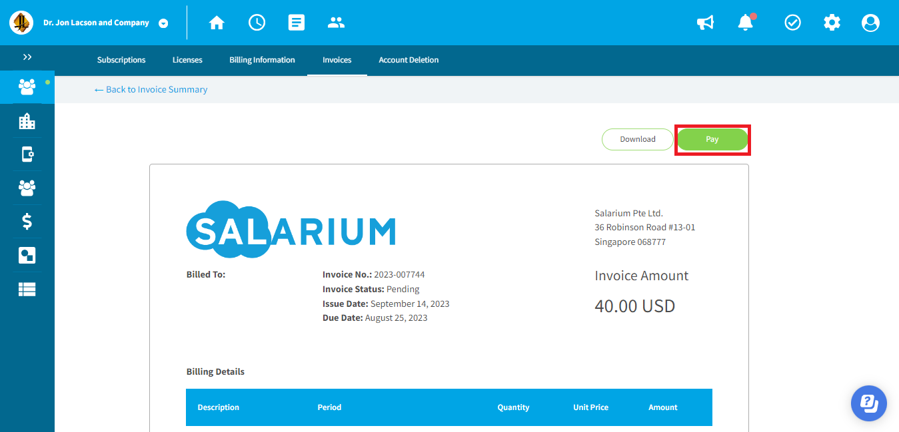
Task: Click the Quantity column header
Action: (x=513, y=407)
